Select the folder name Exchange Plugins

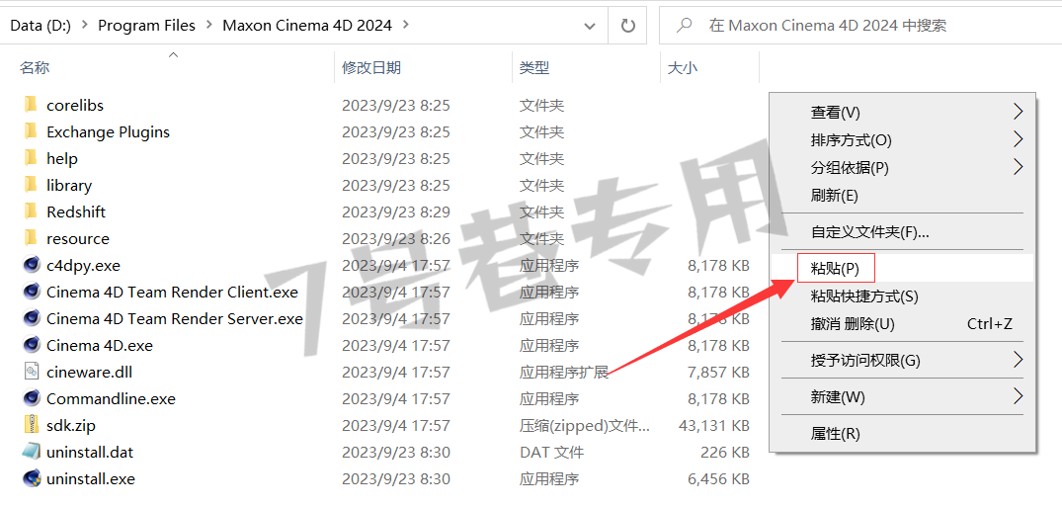pos(108,131)
